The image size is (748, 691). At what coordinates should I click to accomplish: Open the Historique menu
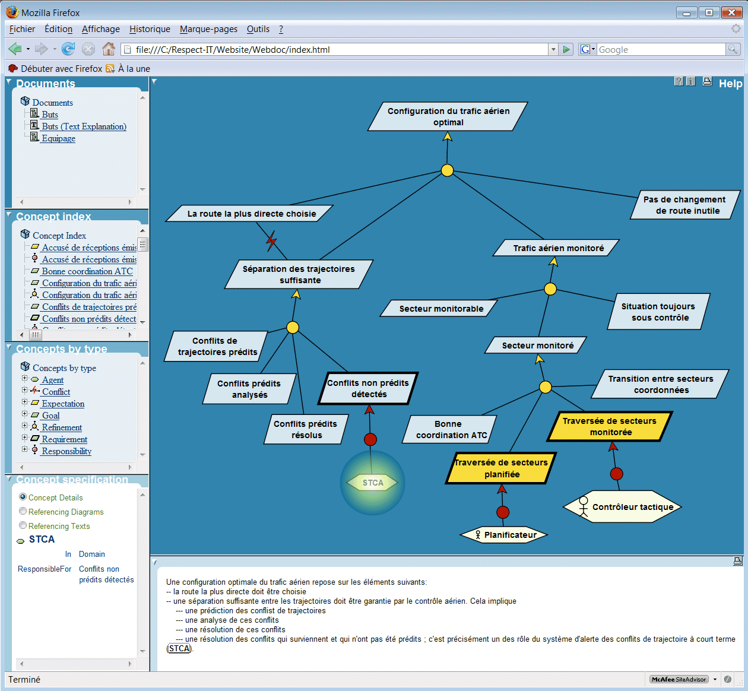point(150,29)
